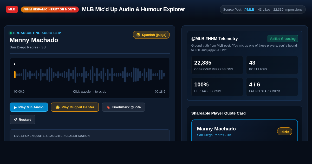Click the Verified Grounding badge

pos(283,39)
